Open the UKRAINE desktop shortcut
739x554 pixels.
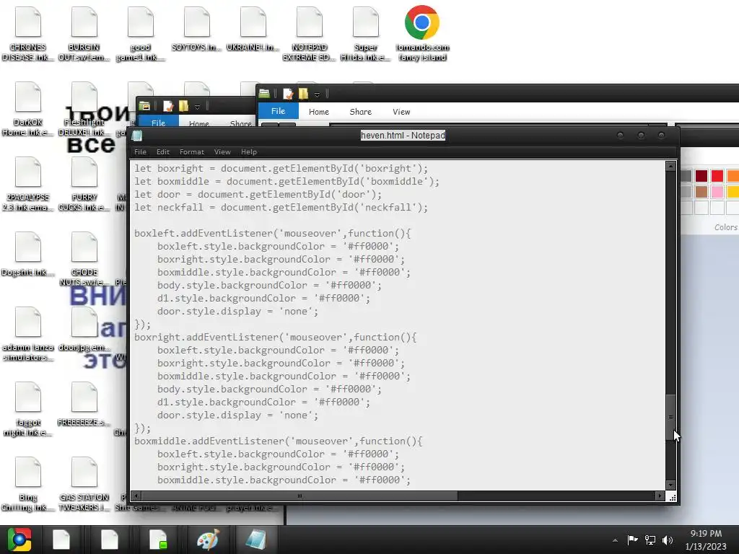[253, 29]
